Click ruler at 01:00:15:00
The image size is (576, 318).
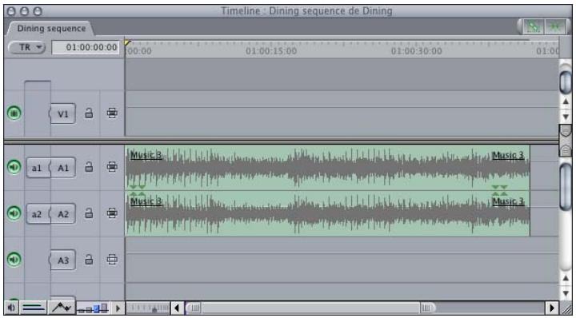coord(271,51)
